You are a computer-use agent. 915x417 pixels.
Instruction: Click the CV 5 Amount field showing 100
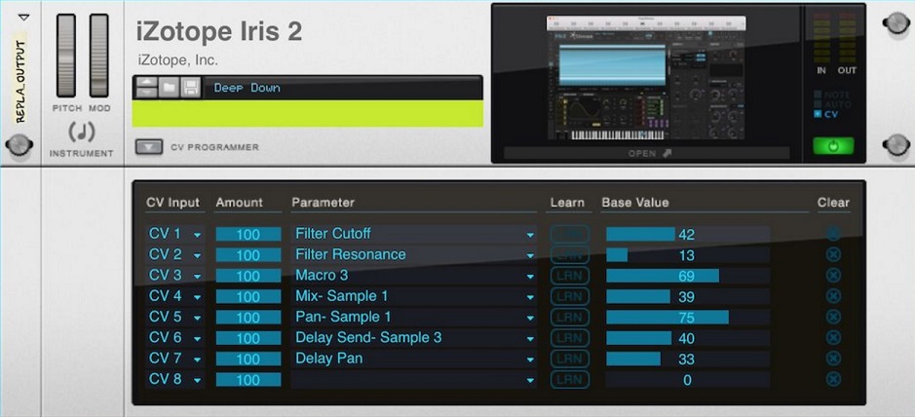coord(248,317)
